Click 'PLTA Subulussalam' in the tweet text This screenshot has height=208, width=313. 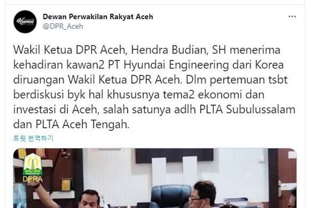click(247, 110)
